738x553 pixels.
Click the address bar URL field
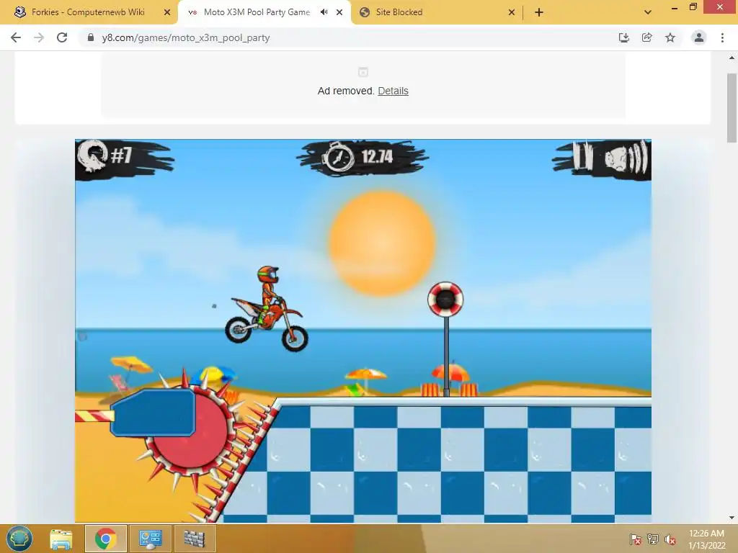pyautogui.click(x=348, y=37)
